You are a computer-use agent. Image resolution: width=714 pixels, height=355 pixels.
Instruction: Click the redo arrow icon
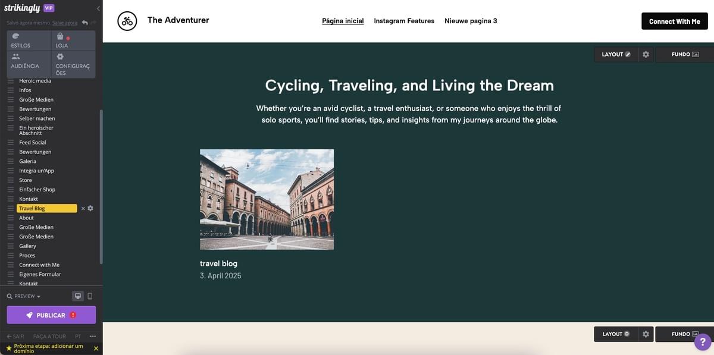93,23
